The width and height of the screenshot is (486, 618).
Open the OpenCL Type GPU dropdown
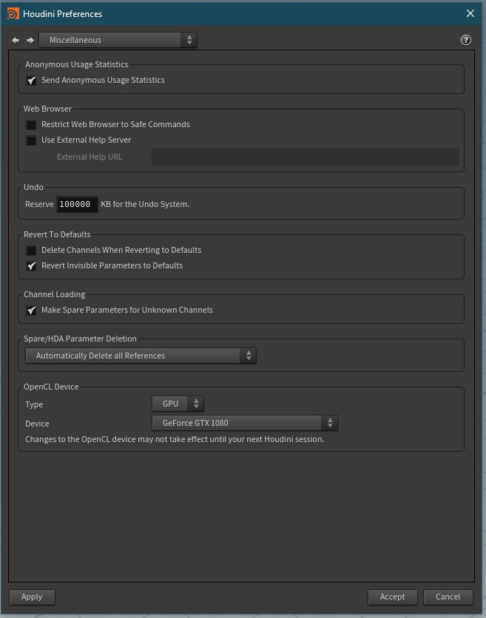(x=178, y=404)
